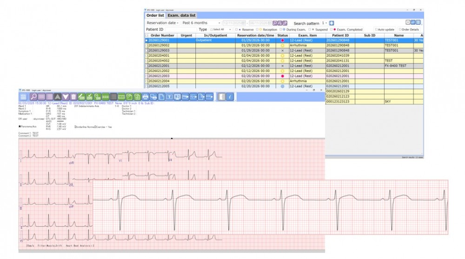Select the magnifier zoom tool in ECG toolbar
This screenshot has height=259, width=465.
pos(33,97)
